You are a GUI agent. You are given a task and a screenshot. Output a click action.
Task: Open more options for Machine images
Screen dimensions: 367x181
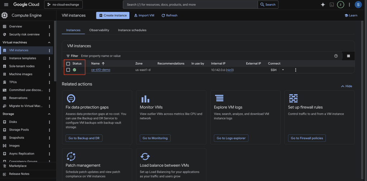49,74
